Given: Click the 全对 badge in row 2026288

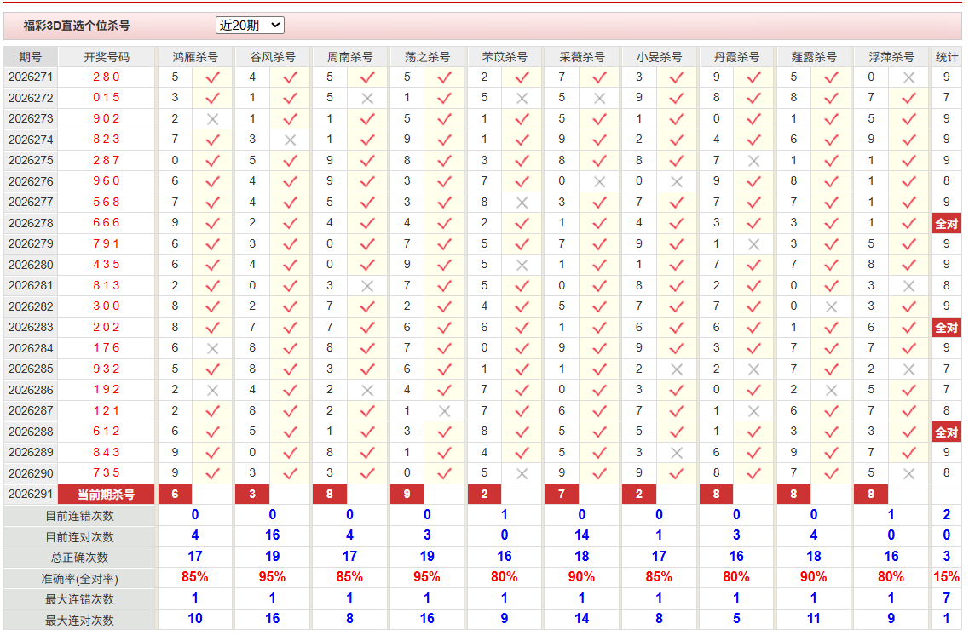Looking at the screenshot, I should (946, 432).
